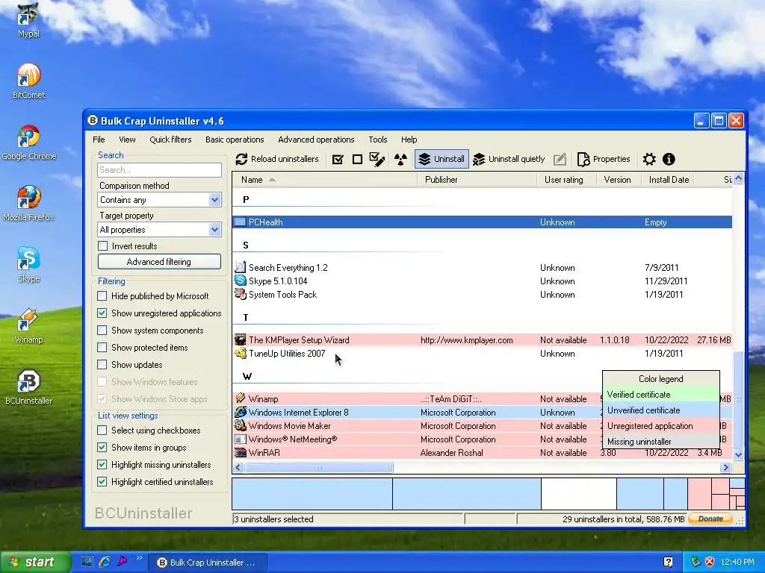This screenshot has width=765, height=573.
Task: Click Show Desktop quick launch icon
Action: pos(87,562)
